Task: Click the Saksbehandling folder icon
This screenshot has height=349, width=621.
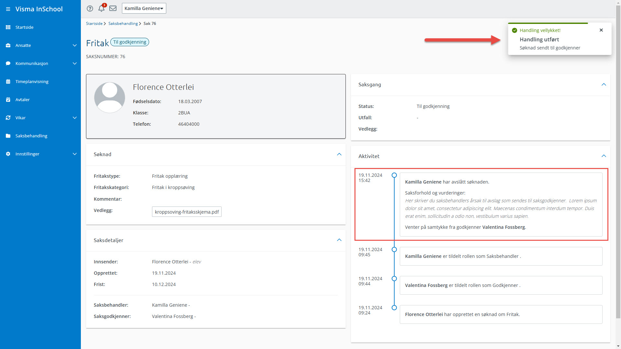Action: pyautogui.click(x=8, y=136)
